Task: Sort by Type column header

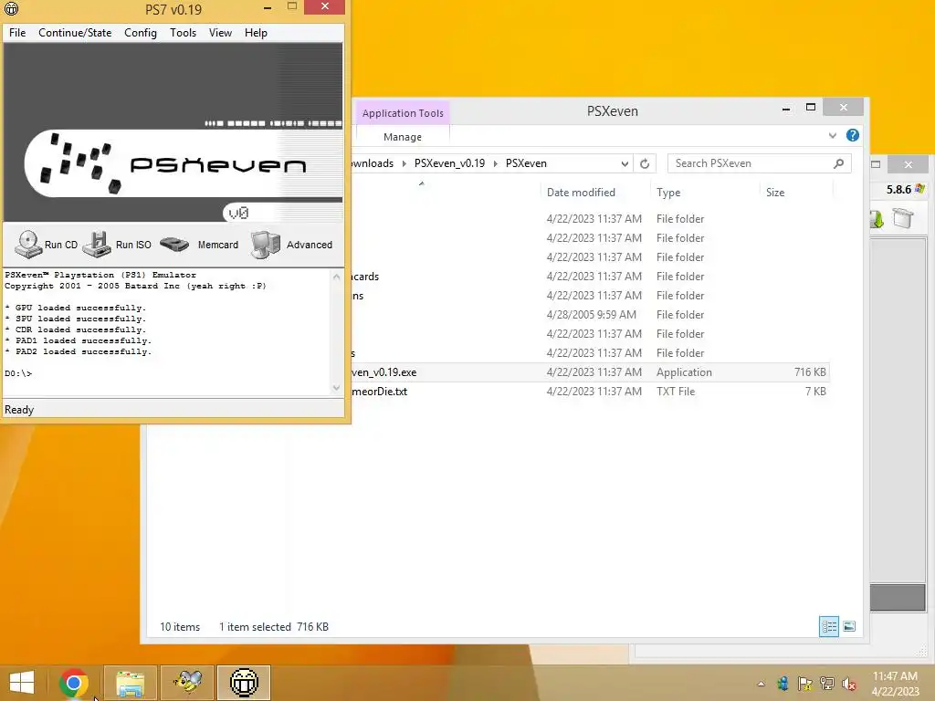Action: point(668,193)
